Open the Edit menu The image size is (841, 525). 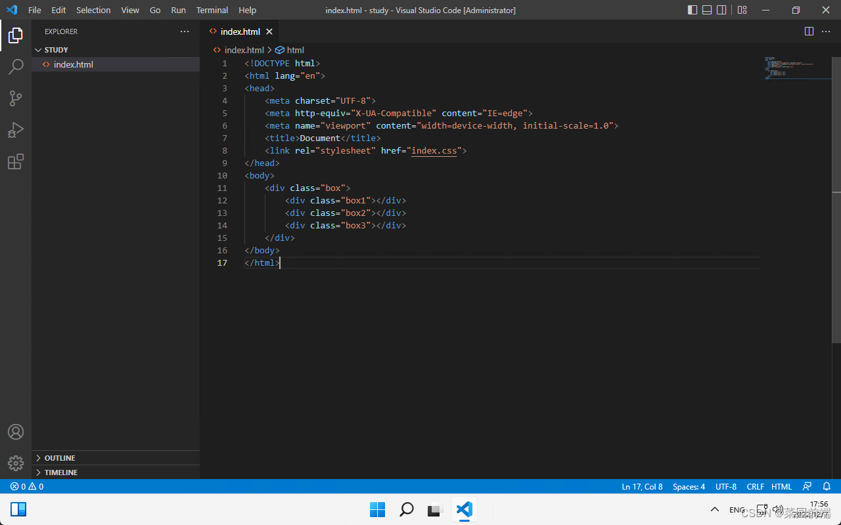58,10
